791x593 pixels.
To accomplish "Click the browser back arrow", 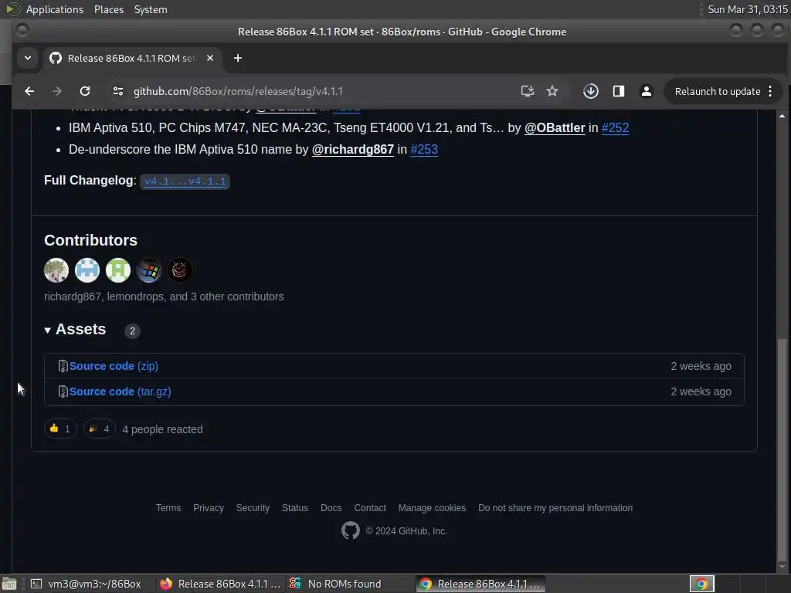I will pos(29,91).
